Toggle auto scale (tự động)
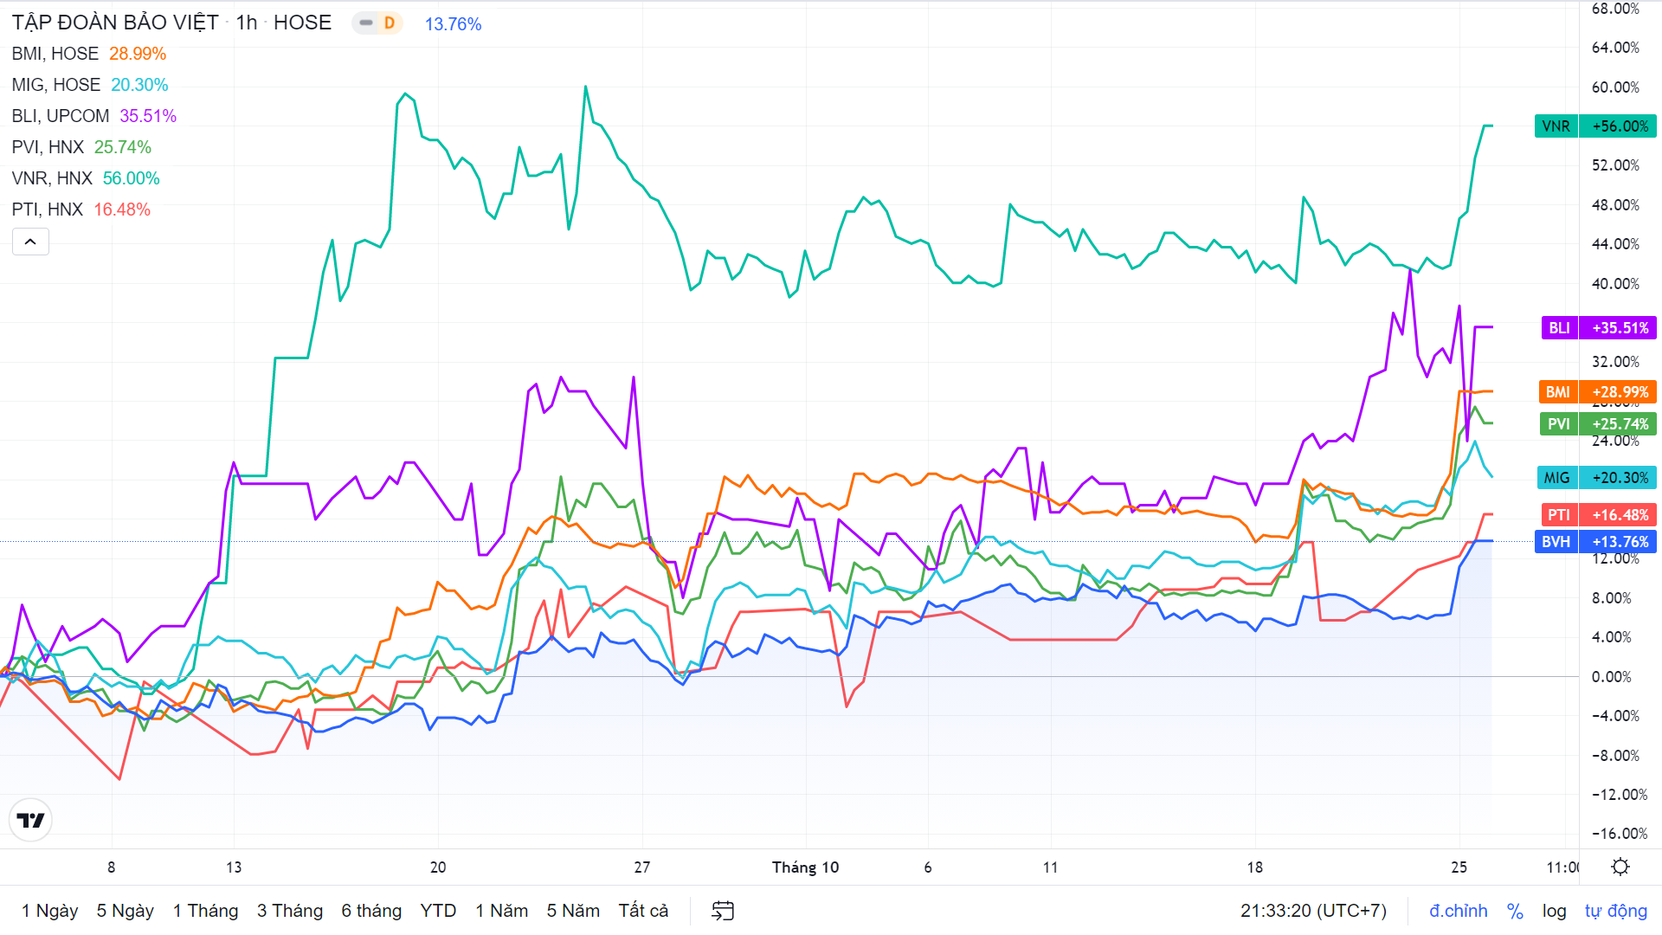 coord(1615,911)
